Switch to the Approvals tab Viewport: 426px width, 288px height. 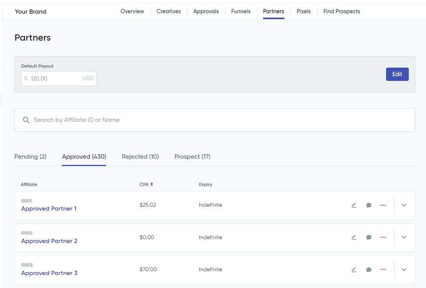coord(206,11)
